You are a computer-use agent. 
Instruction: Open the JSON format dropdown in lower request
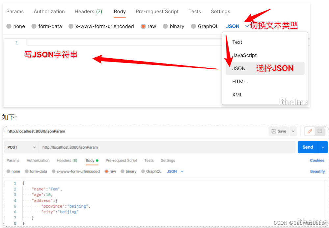click(x=175, y=171)
